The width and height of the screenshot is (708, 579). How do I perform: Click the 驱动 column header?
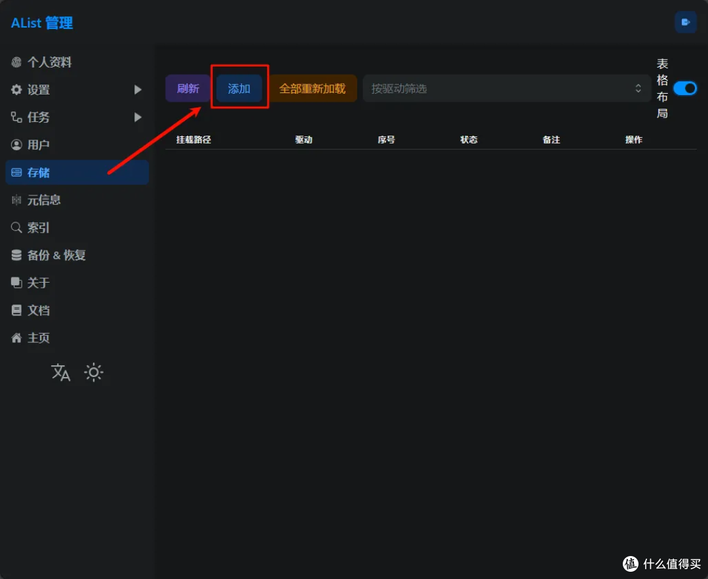[x=304, y=140]
